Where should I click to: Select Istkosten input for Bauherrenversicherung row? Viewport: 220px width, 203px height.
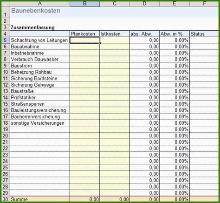tap(115, 116)
